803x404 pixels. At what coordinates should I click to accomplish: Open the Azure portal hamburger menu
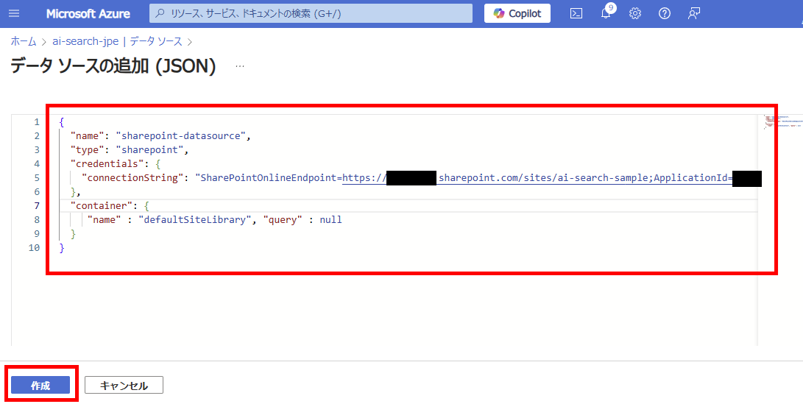(15, 13)
